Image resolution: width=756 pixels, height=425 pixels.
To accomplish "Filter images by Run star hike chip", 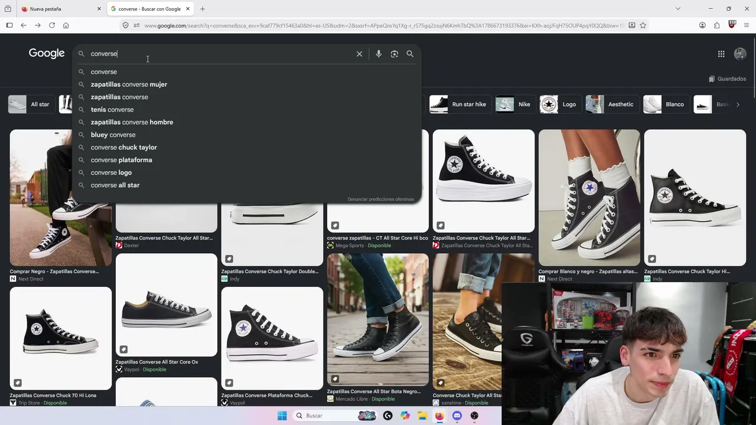I will click(x=461, y=104).
